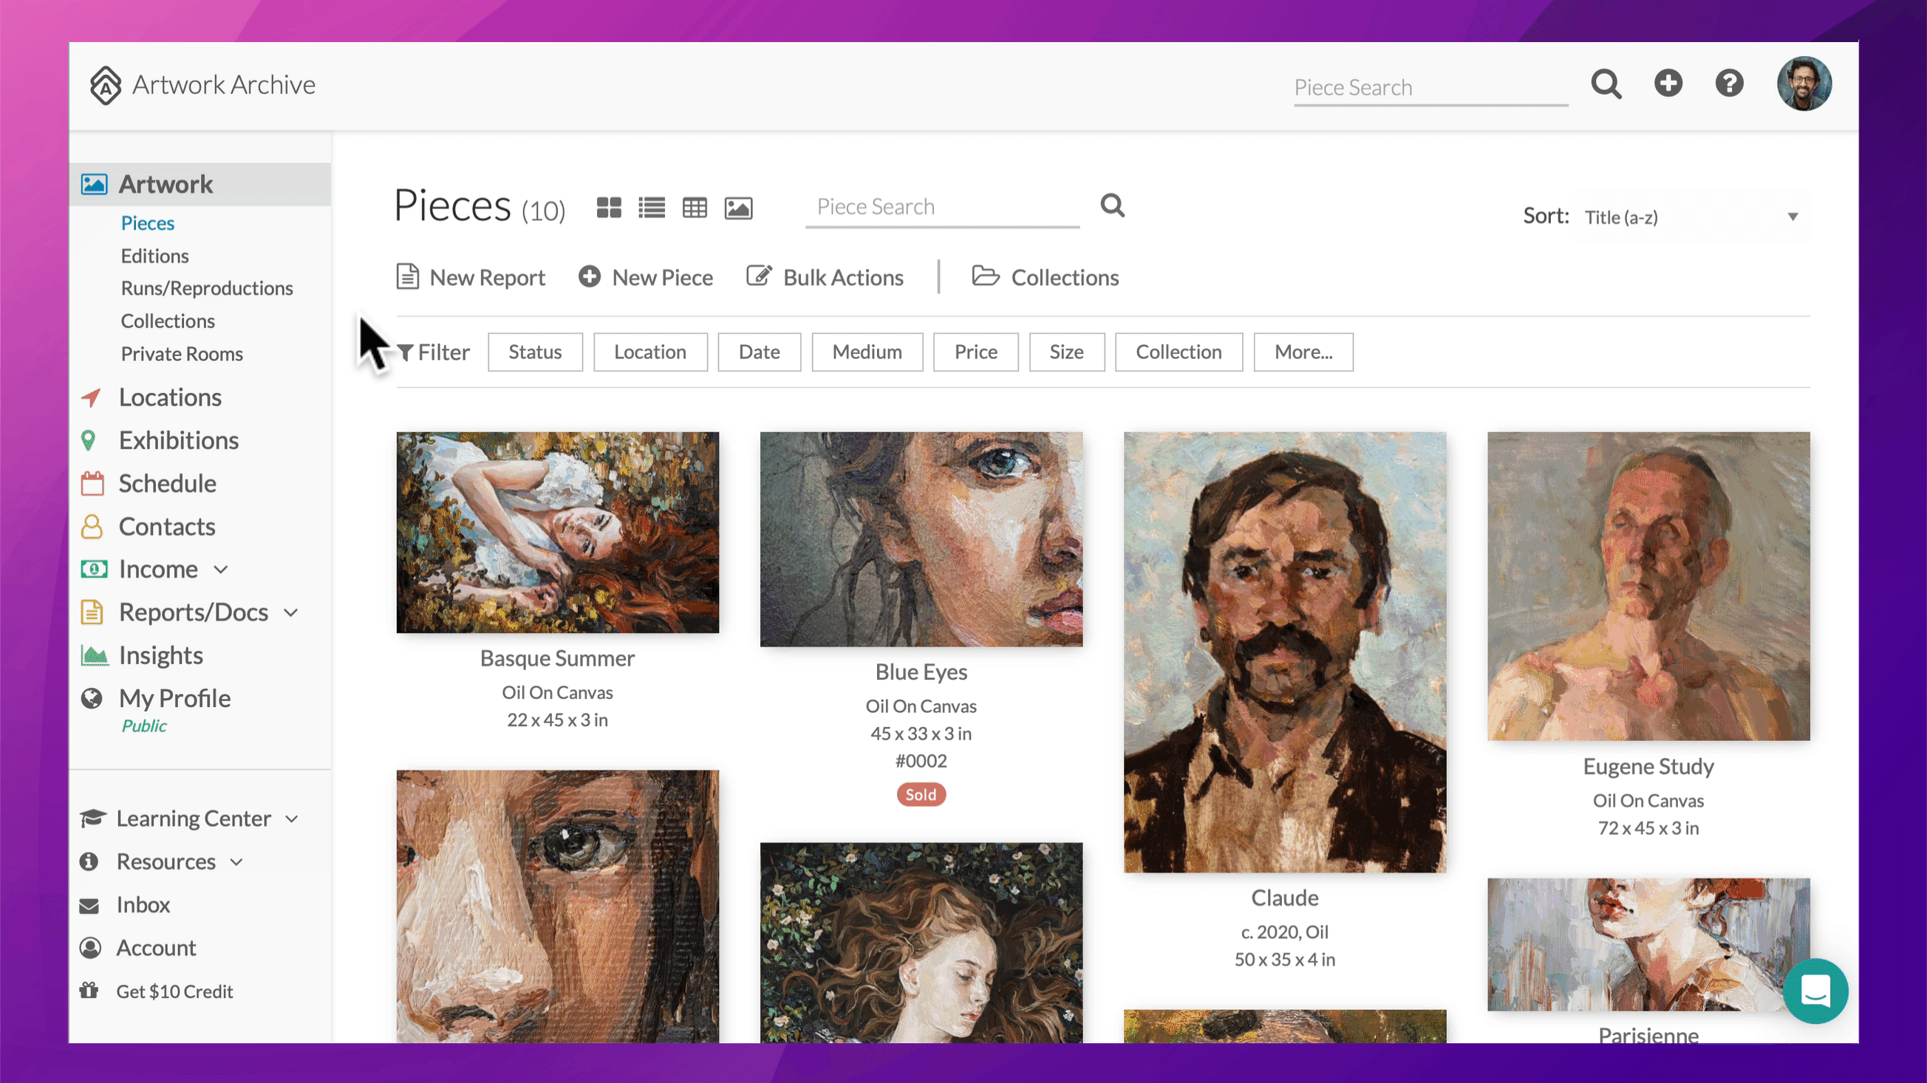
Task: Open the Status filter
Action: point(535,352)
